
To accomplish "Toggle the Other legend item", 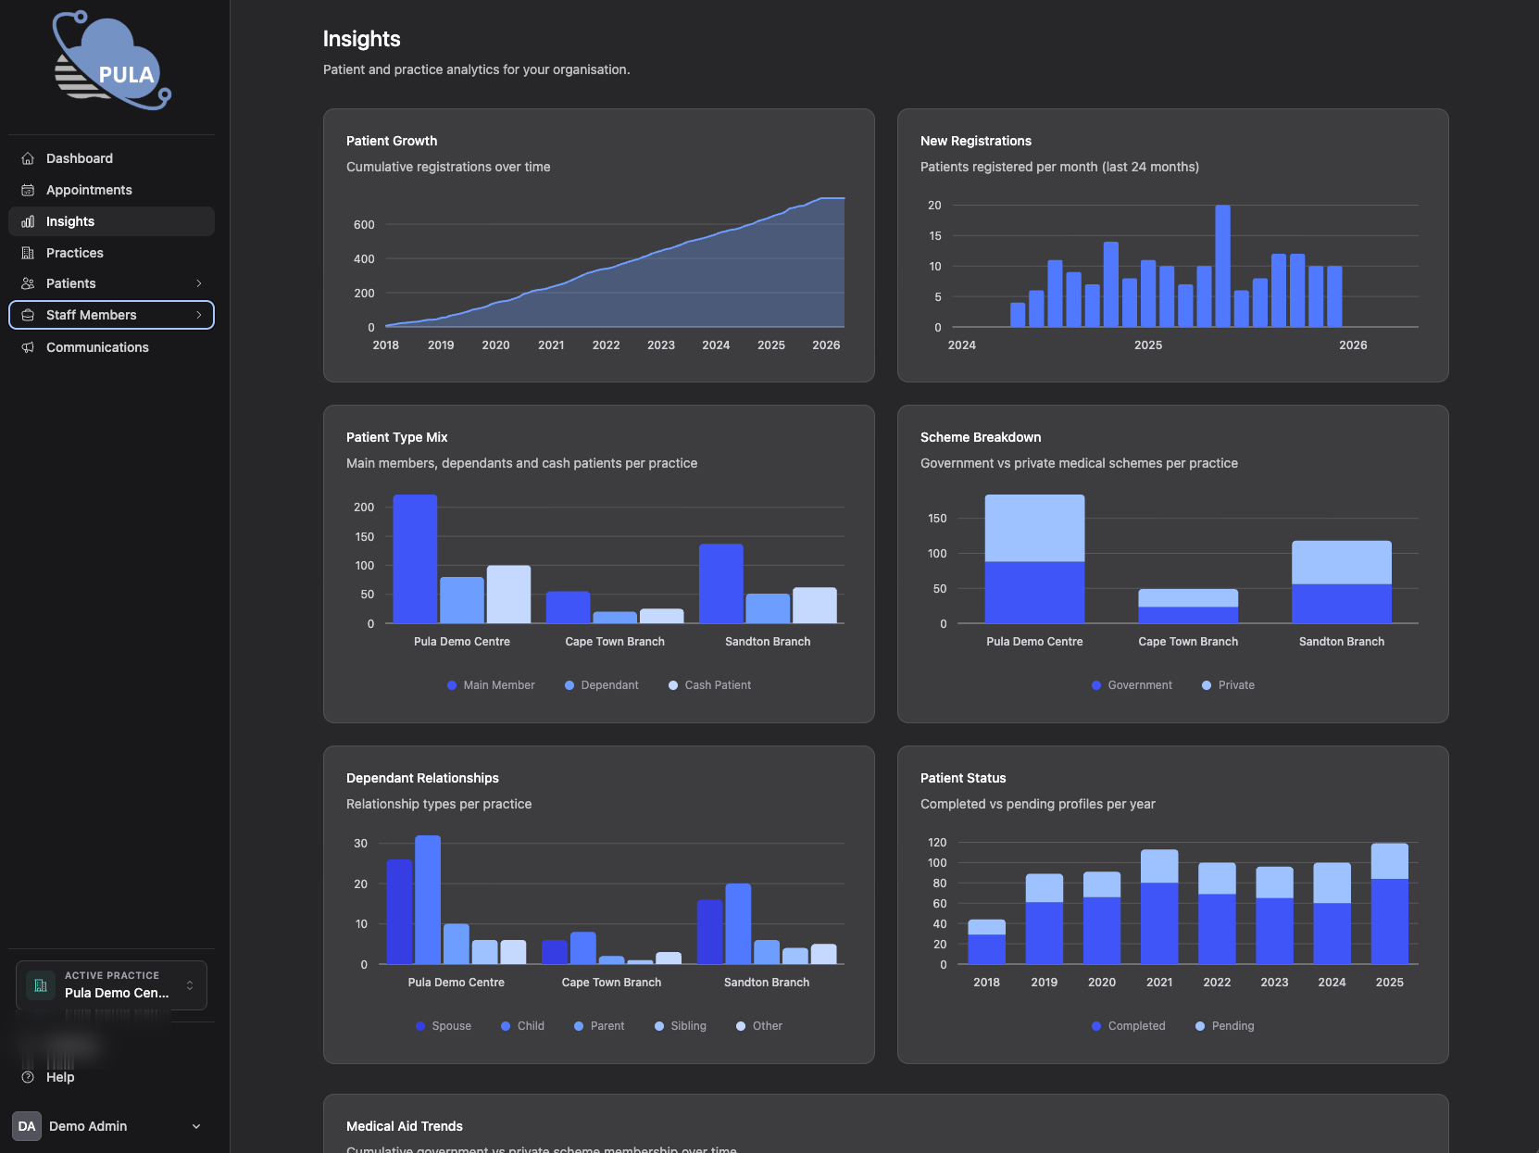I will (759, 1026).
